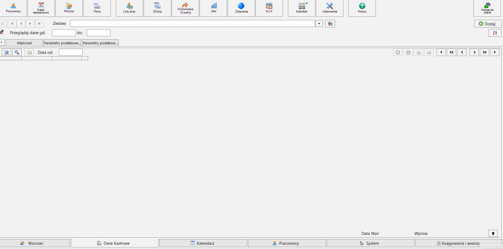Screen dimensions: 503x249
Task: Expand the small green arrow beside Właściciel
Action: (x=2, y=42)
